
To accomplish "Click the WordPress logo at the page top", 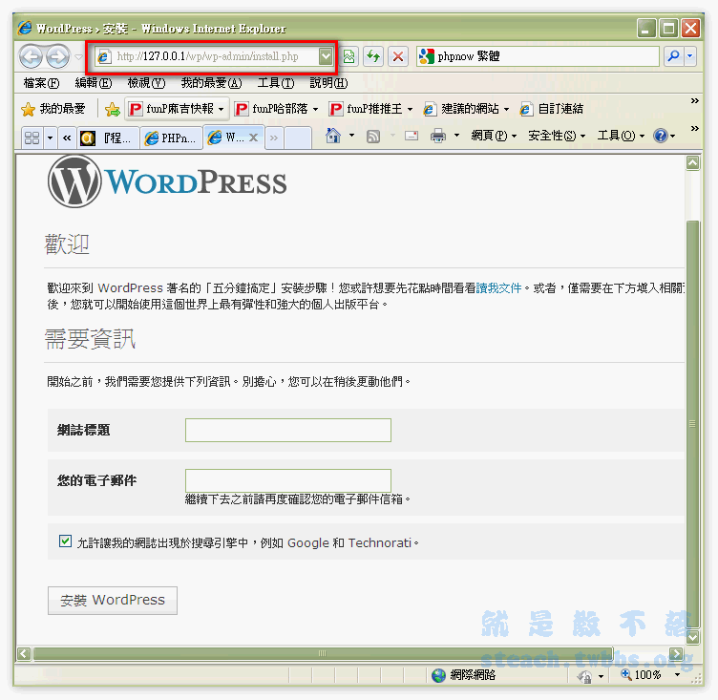I will point(167,181).
